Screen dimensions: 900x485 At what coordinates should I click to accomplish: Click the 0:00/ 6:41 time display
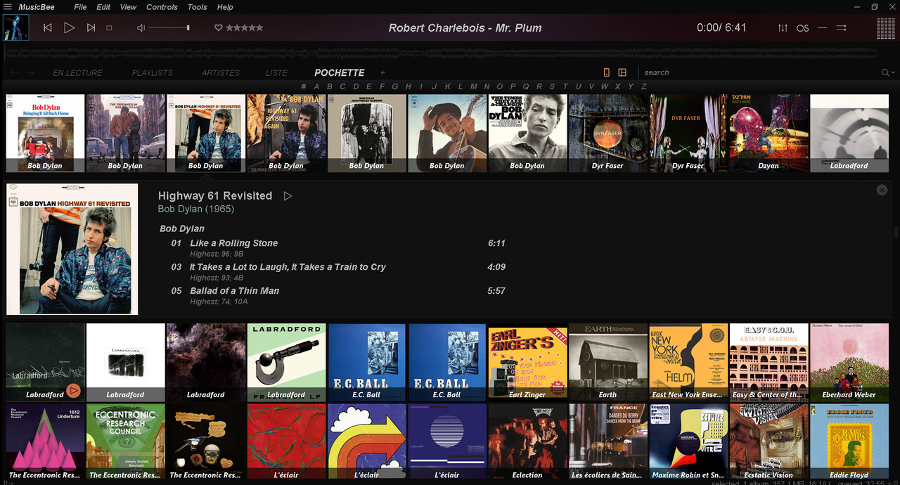[x=721, y=28]
